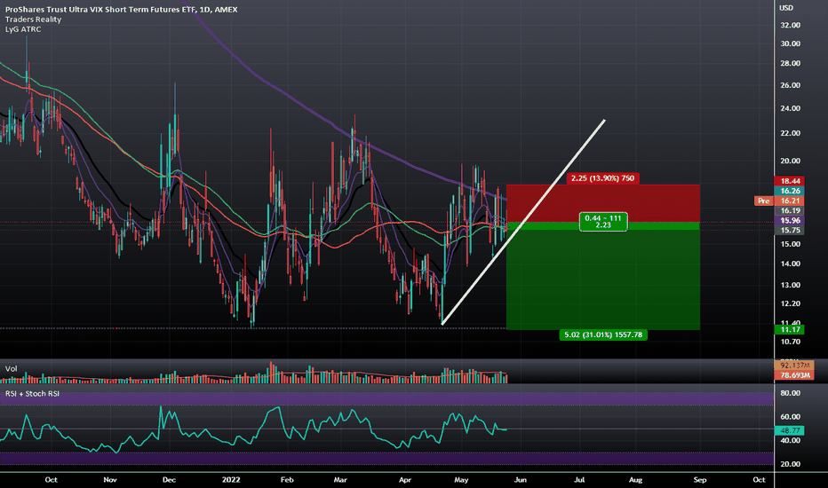Click the 16.26 teal price label
828x488 pixels.
[790, 191]
